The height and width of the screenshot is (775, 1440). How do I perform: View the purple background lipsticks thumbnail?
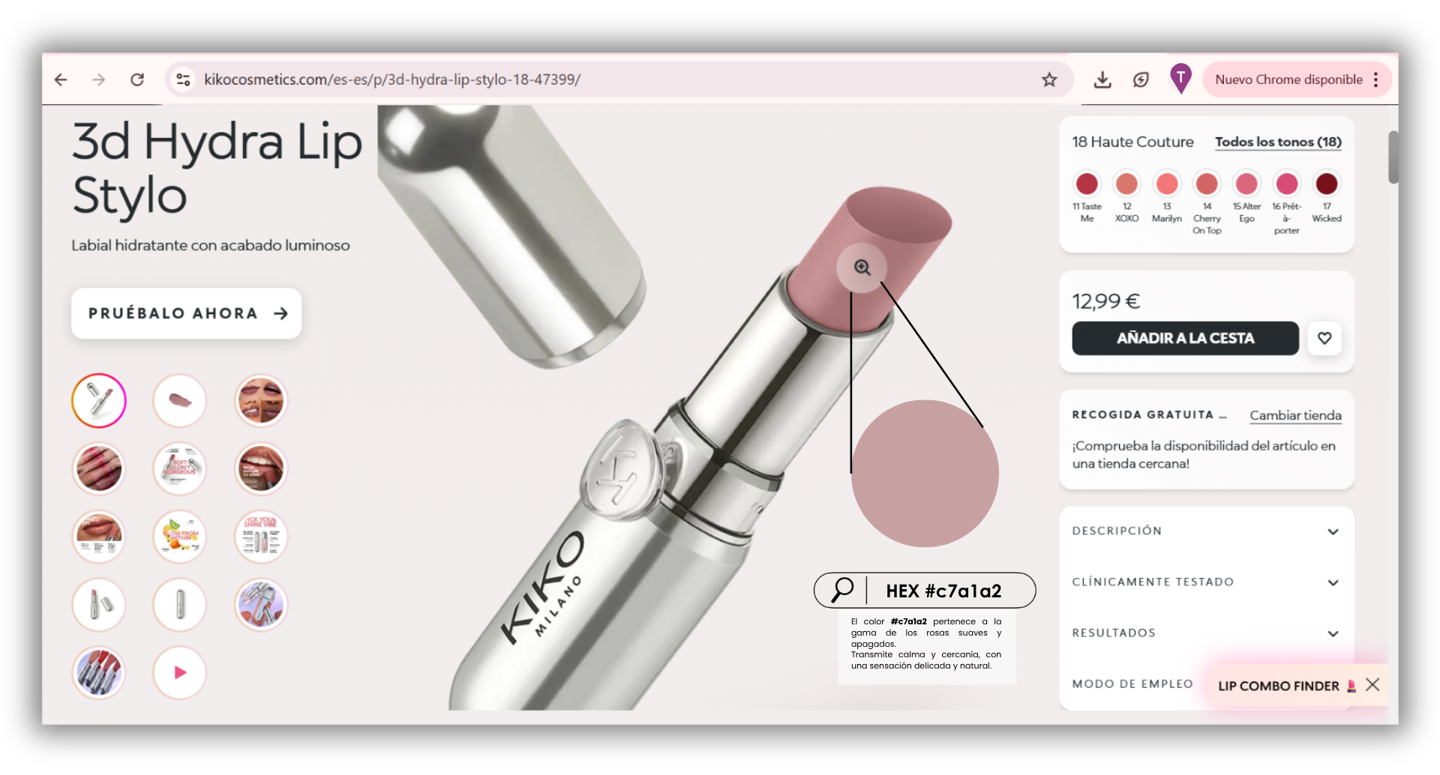pos(261,604)
